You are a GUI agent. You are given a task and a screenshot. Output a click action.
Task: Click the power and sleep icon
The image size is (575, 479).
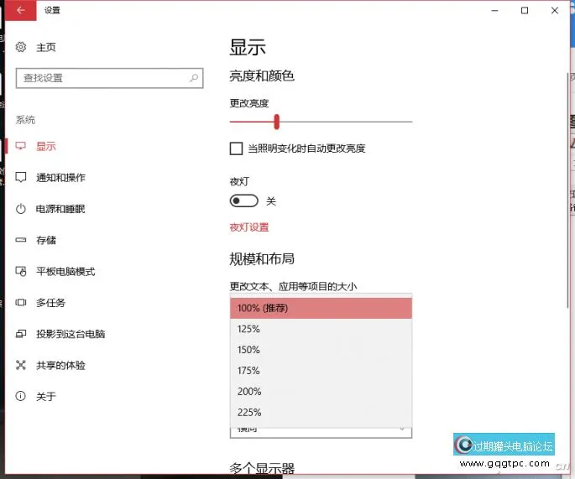[21, 209]
